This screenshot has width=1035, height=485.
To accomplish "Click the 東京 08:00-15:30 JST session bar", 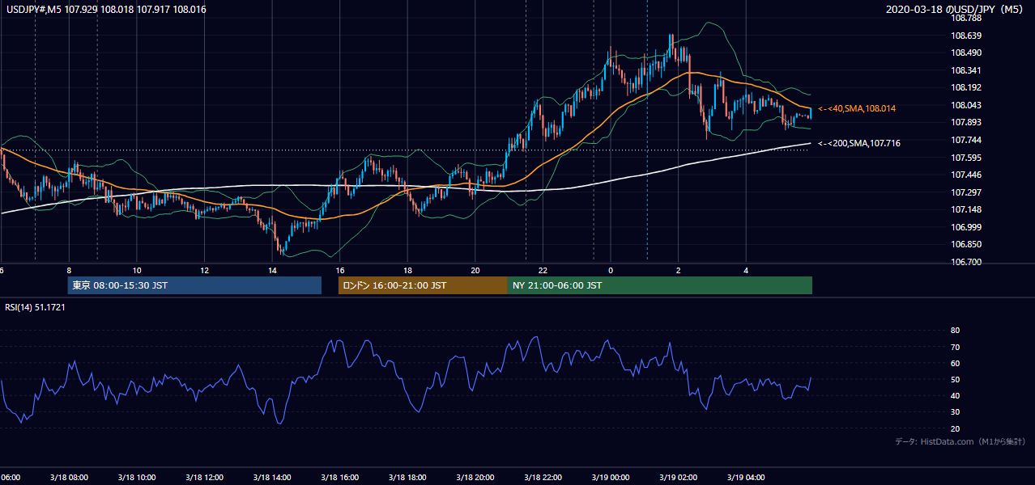I will [194, 285].
